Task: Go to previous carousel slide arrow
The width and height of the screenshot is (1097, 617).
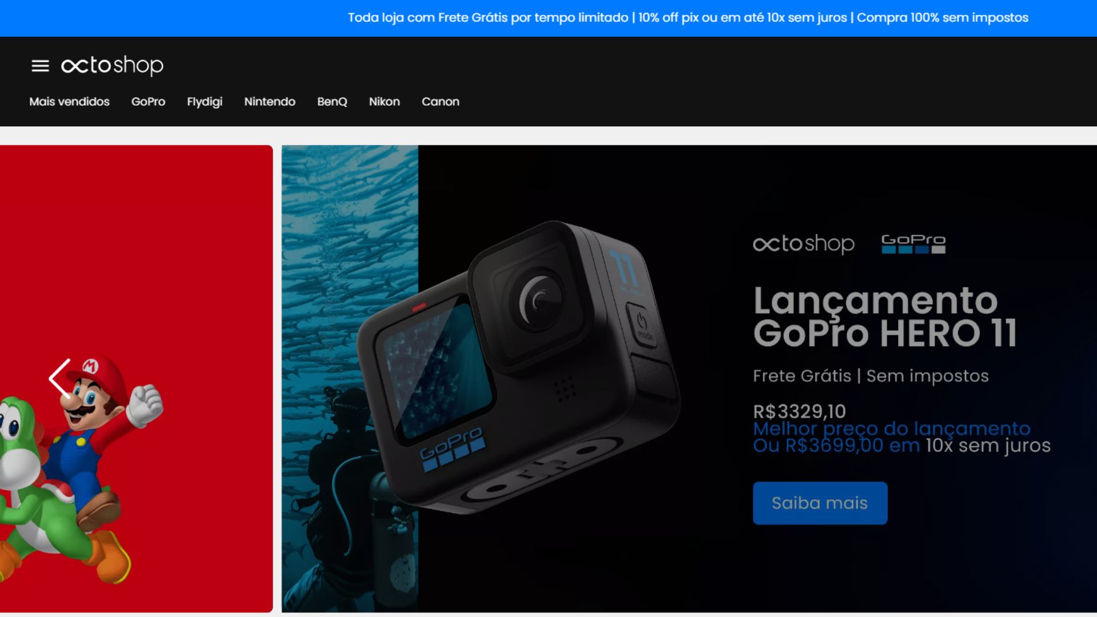Action: coord(60,378)
